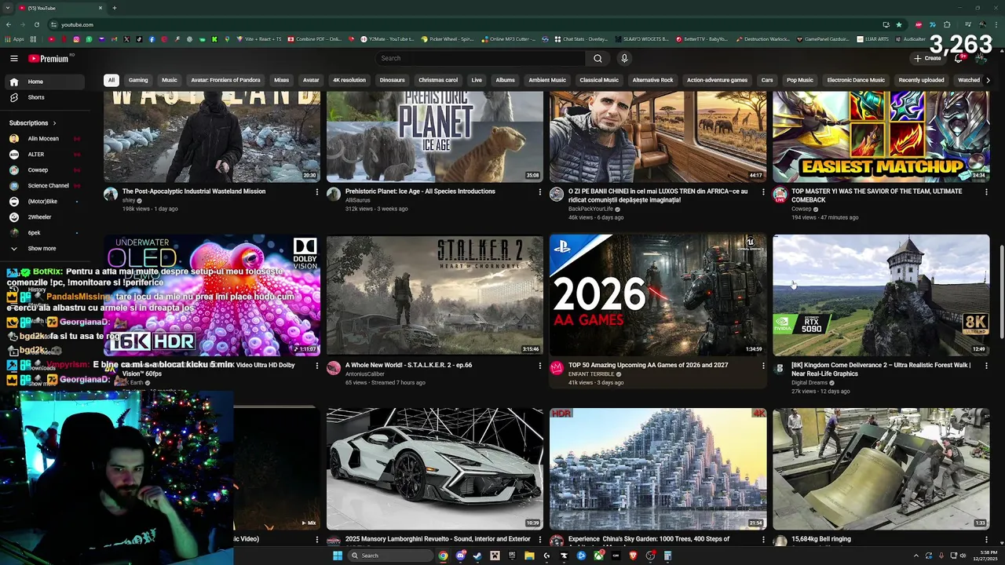Select the 4K resolution chip

[x=349, y=80]
